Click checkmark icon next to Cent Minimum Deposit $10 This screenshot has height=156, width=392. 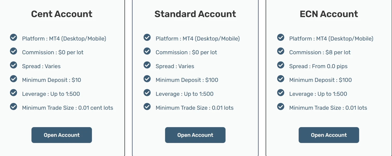click(x=13, y=79)
